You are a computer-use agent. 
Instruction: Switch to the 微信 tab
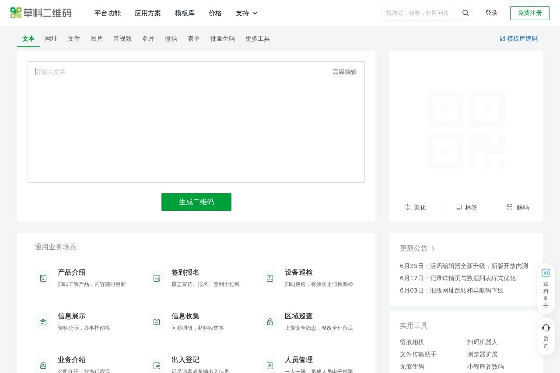click(x=171, y=38)
